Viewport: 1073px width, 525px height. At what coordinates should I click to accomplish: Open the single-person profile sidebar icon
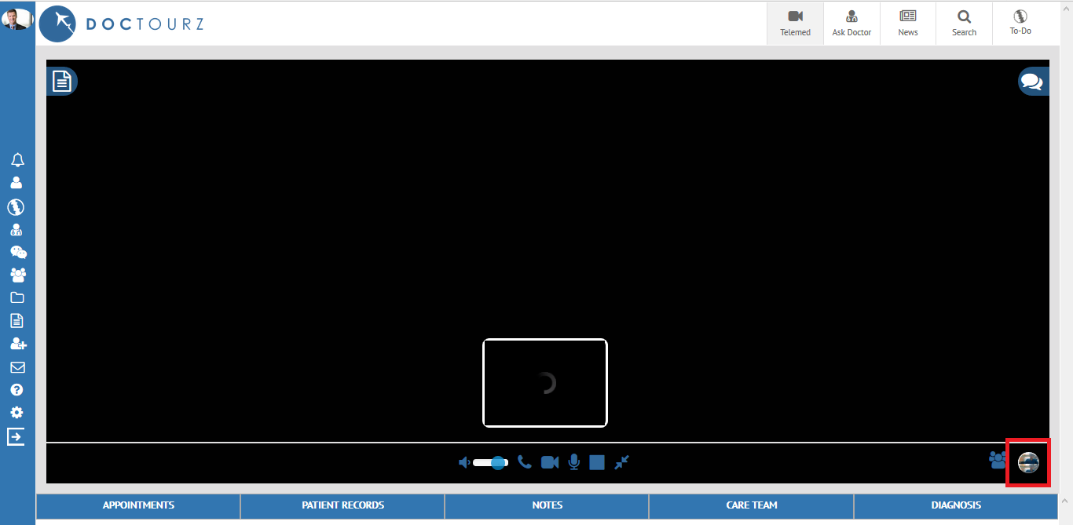(x=16, y=183)
